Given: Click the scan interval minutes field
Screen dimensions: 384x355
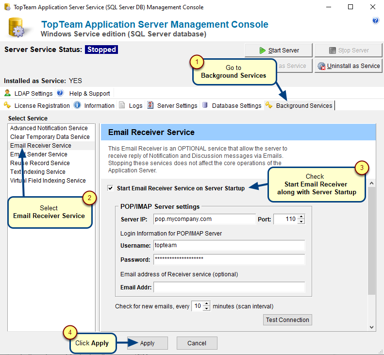Looking at the screenshot, I should point(198,306).
